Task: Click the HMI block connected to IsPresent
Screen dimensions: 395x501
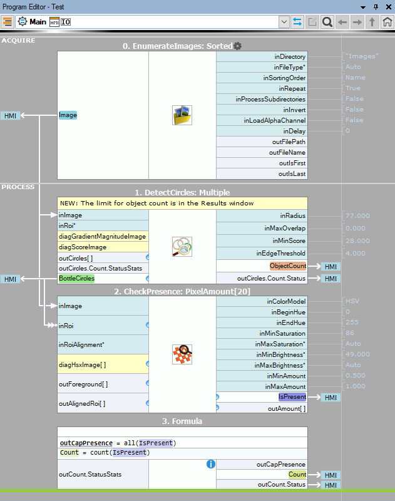Action: click(330, 398)
